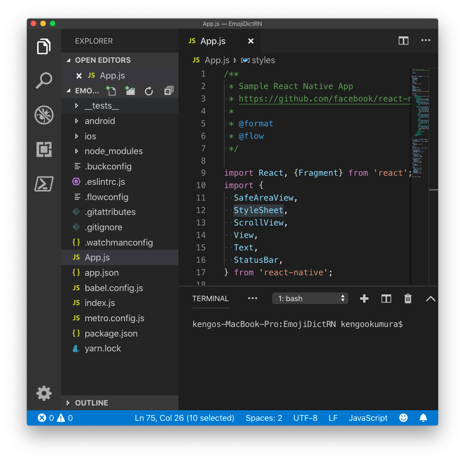Split the terminal panel
465x461 pixels.
coord(386,298)
